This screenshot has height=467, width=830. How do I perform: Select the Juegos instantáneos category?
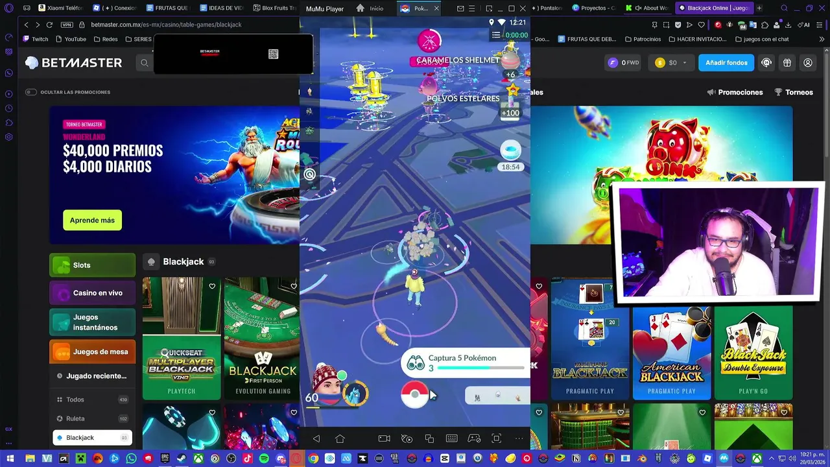tap(92, 322)
